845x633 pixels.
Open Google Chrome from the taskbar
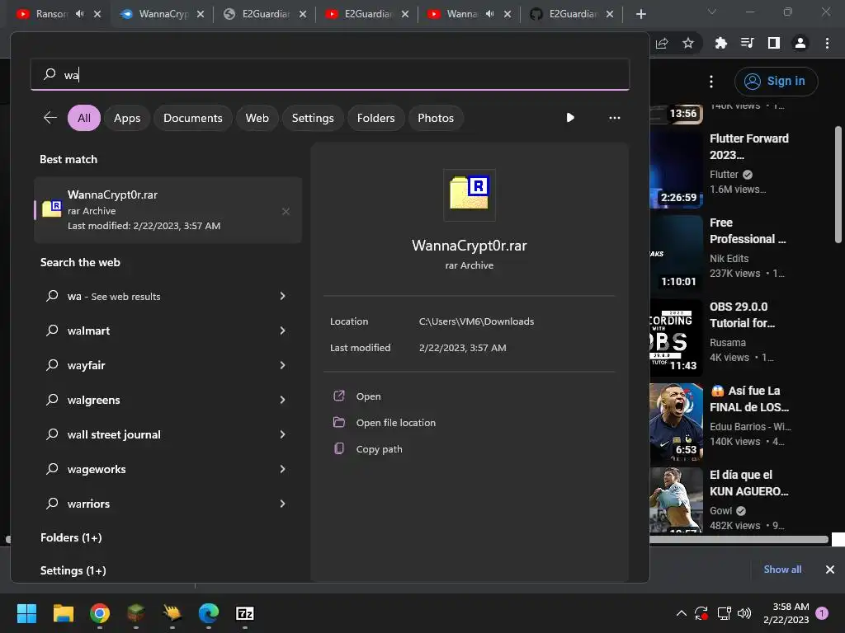[100, 613]
